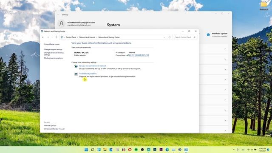Open Media streaming options
The width and height of the screenshot is (272, 153).
[x=54, y=58]
